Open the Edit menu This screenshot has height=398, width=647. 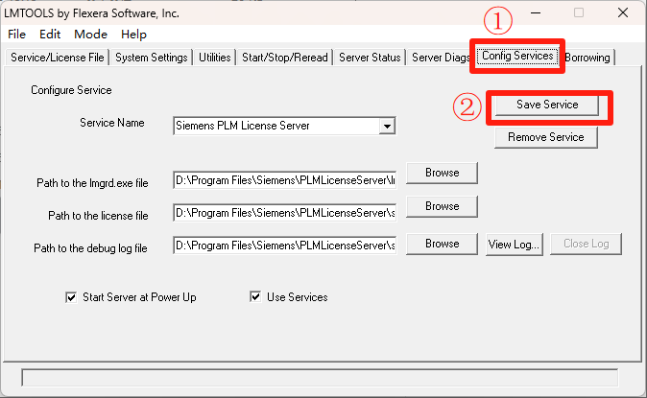(x=50, y=34)
